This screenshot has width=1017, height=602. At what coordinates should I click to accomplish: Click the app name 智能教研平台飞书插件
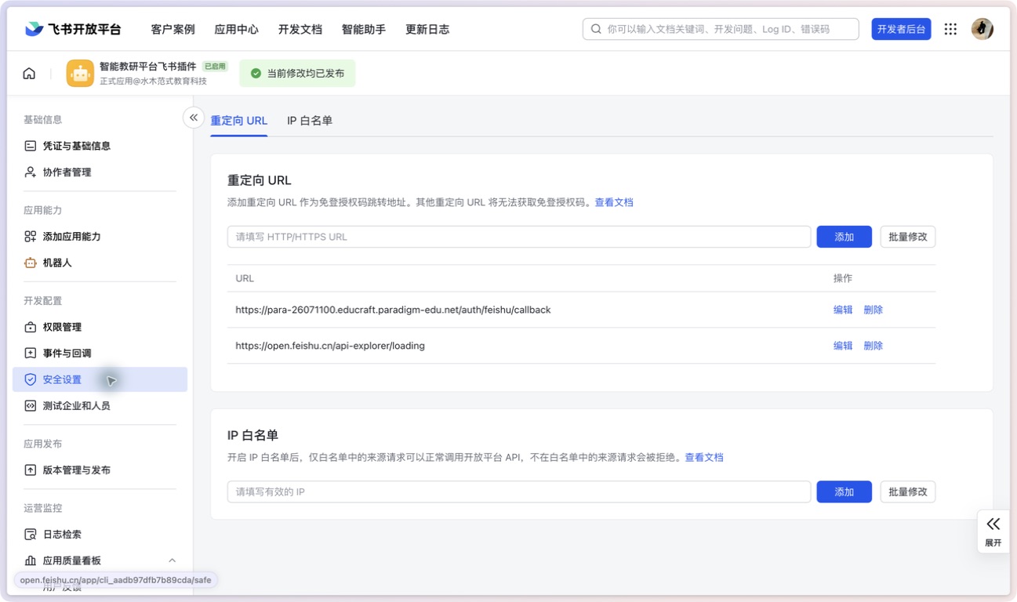[147, 67]
